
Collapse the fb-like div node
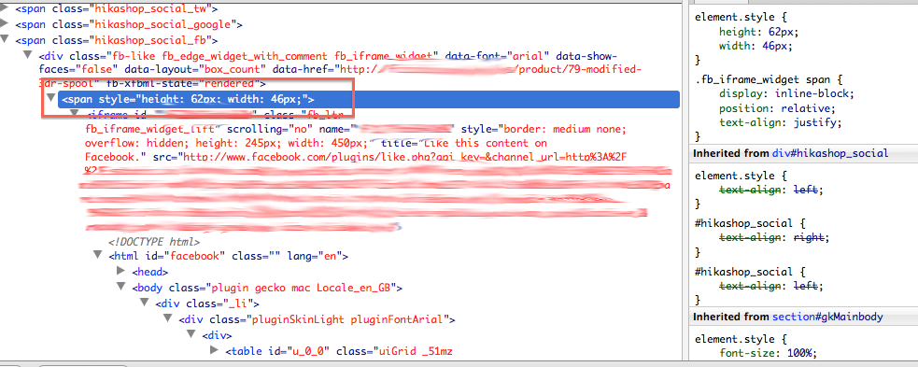tap(27, 55)
